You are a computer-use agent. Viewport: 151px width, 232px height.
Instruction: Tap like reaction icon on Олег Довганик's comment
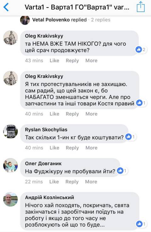click(120, 171)
